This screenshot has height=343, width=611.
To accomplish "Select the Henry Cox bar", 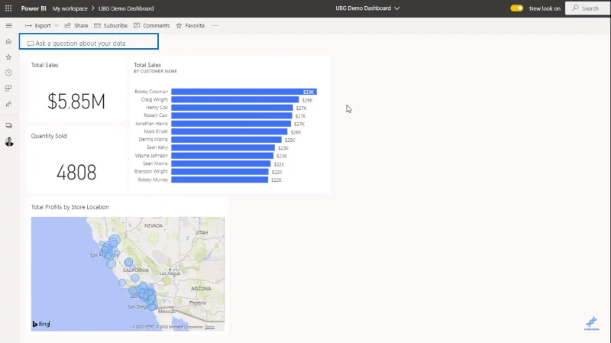I will click(232, 108).
